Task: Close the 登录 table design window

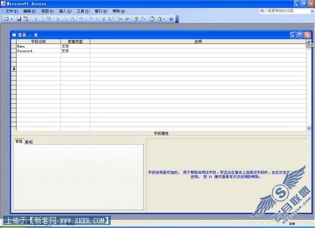Action: [x=308, y=35]
